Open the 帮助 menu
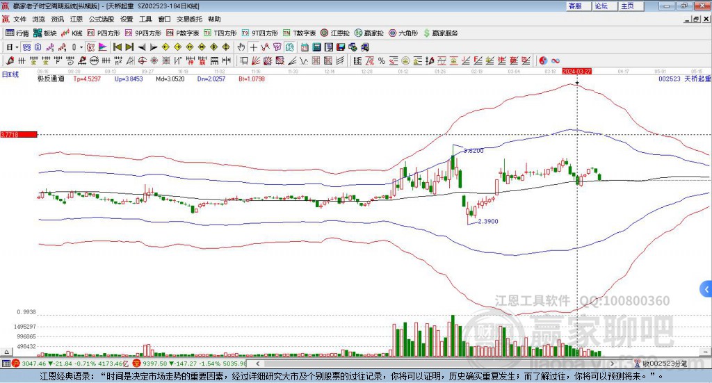Image resolution: width=712 pixels, height=383 pixels. [214, 19]
